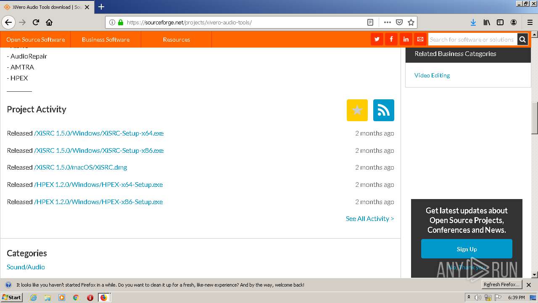538x303 pixels.
Task: Share the project by email icon
Action: (420, 39)
